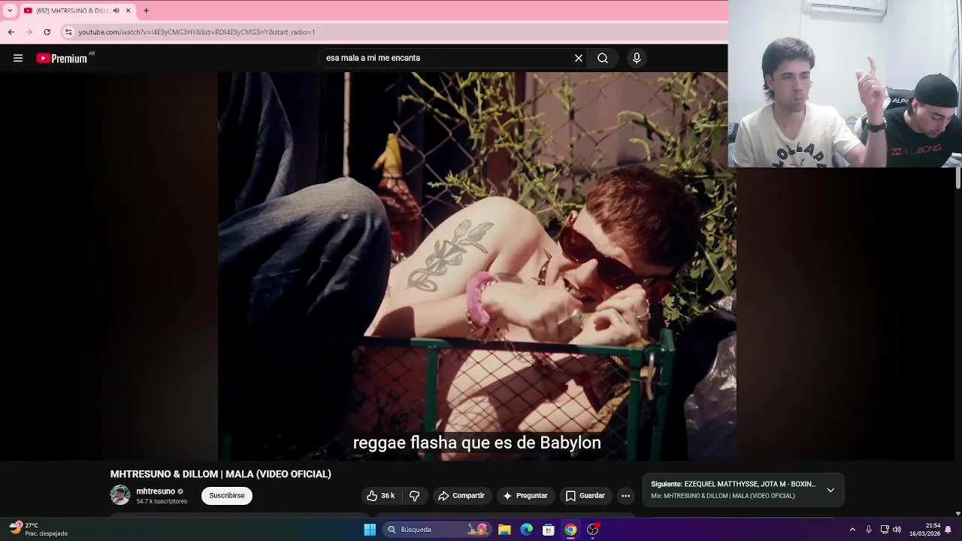Screen dimensions: 962x541
Task: Click the taskbar Búsqueda search box
Action: pos(437,530)
